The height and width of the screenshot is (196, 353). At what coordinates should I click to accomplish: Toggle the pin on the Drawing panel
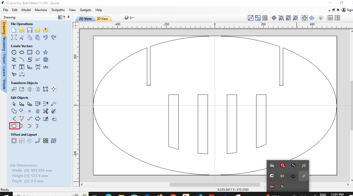68,17
